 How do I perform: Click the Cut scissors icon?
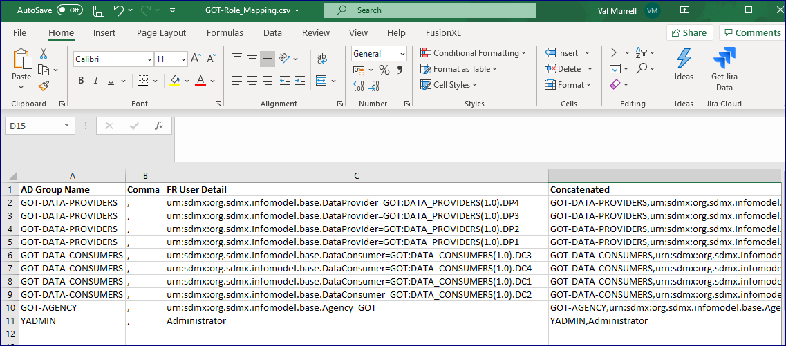(44, 53)
